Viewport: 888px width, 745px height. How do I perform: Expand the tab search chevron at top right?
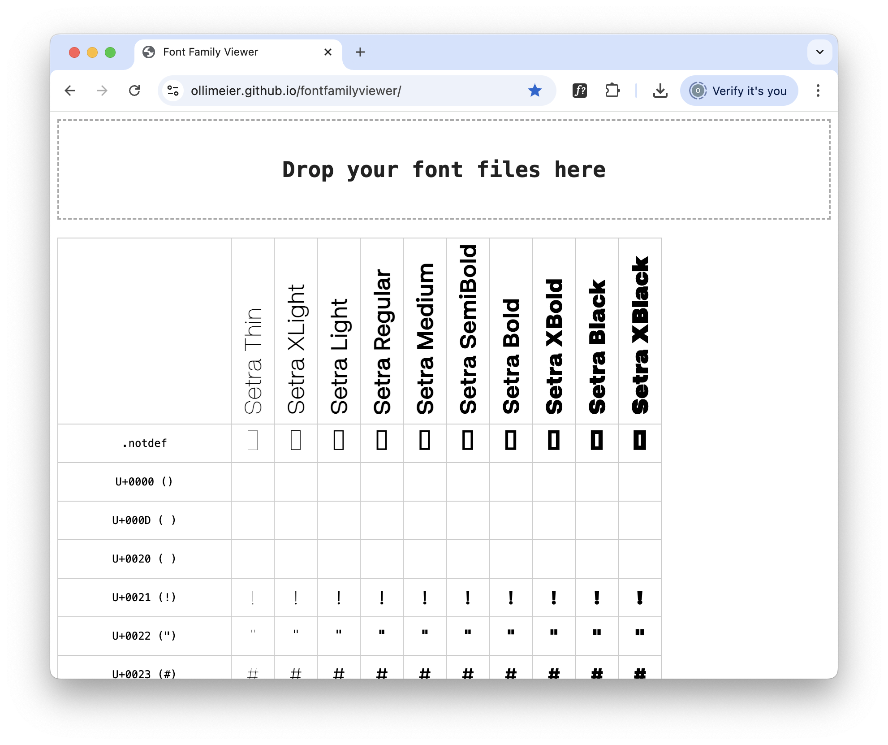[x=819, y=52]
